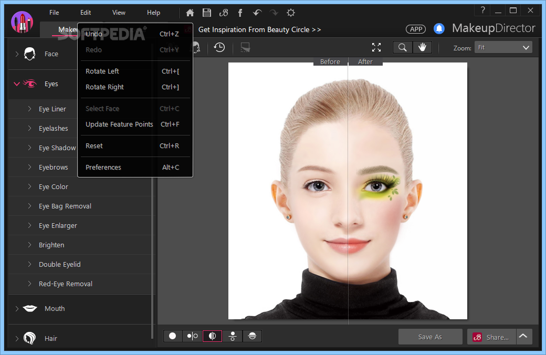Viewport: 546px width, 355px height.
Task: Click the notification bell icon
Action: pos(439,29)
